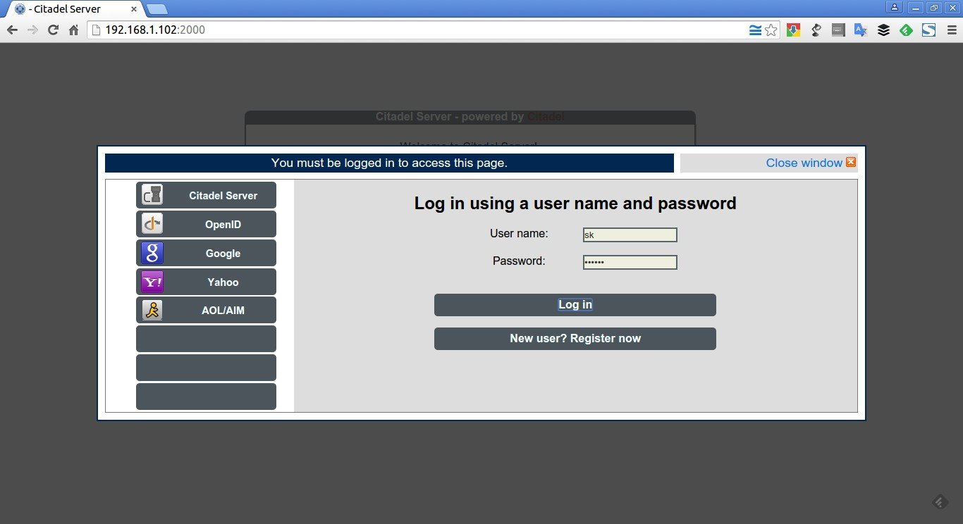This screenshot has height=524, width=963.
Task: Focus the User name field
Action: coord(630,235)
